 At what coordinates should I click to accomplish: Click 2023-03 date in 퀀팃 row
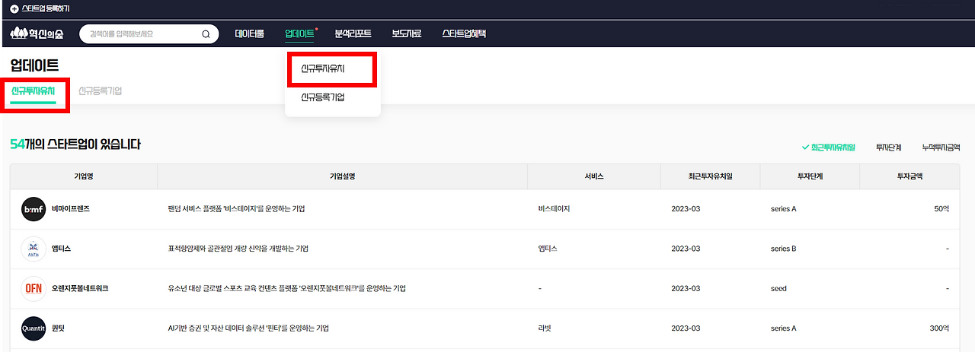[686, 328]
